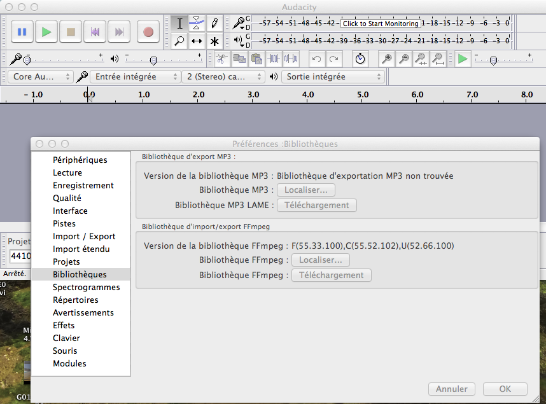
Task: Click the Copy icon in edit toolbar
Action: [x=239, y=59]
